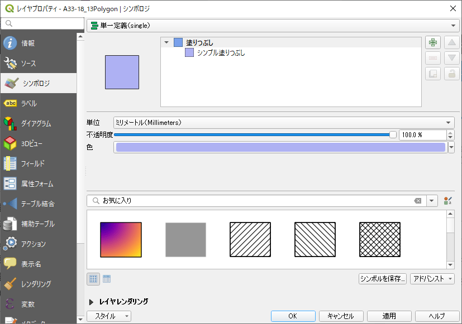Click the 色 fill color bar
This screenshot has width=462, height=324.
click(280, 147)
